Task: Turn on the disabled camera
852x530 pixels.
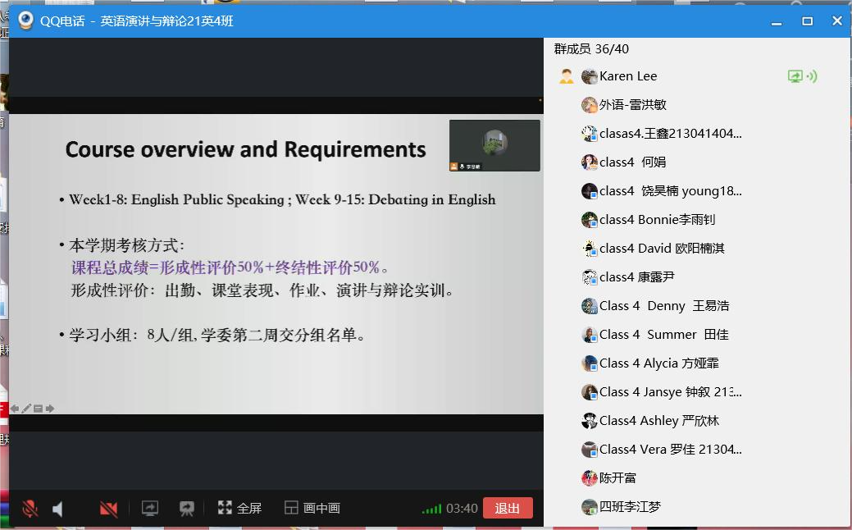Action: point(108,509)
